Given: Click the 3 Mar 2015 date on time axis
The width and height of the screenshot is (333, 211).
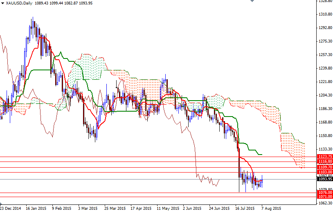Looking at the screenshot, I should (88, 208).
